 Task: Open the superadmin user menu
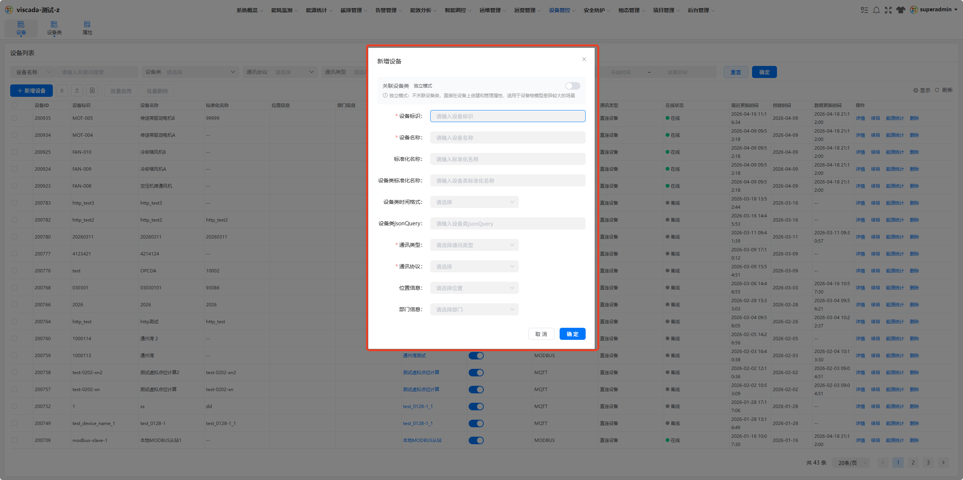[x=934, y=9]
